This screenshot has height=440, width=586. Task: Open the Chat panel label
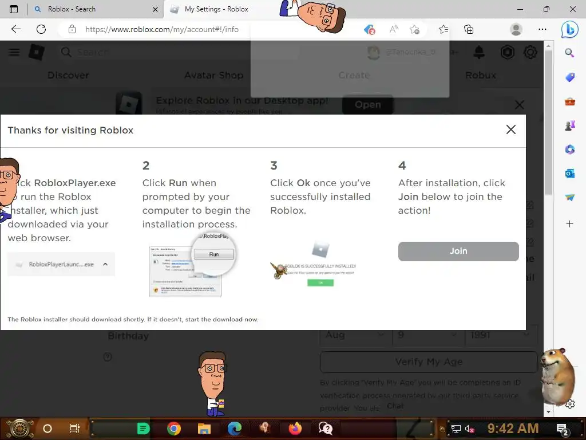[x=395, y=406]
